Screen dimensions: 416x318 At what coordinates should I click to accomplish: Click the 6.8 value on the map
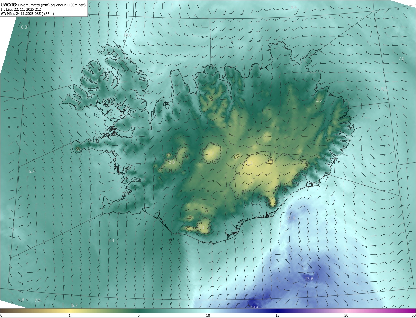tap(21, 299)
